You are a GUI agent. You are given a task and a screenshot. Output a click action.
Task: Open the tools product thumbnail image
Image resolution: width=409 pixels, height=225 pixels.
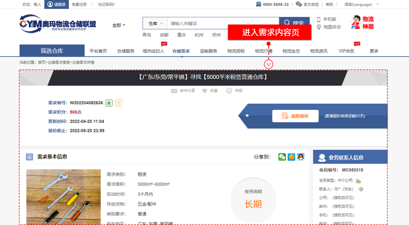pyautogui.click(x=57, y=196)
